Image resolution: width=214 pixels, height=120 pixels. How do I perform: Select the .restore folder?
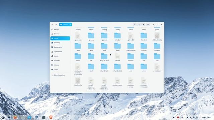click(131, 56)
